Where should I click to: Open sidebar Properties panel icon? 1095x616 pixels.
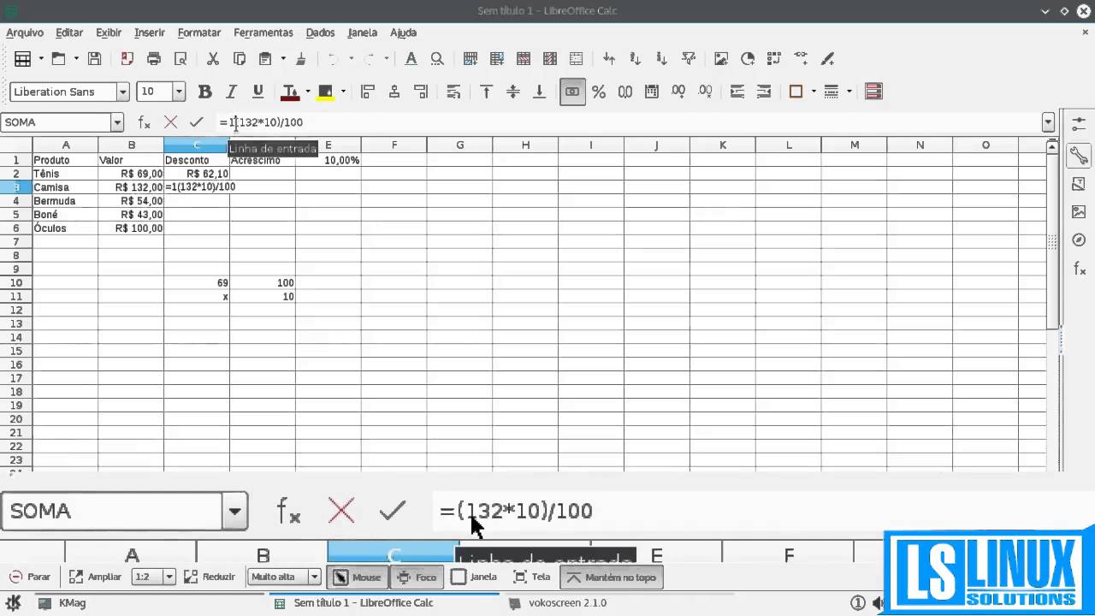click(1079, 155)
